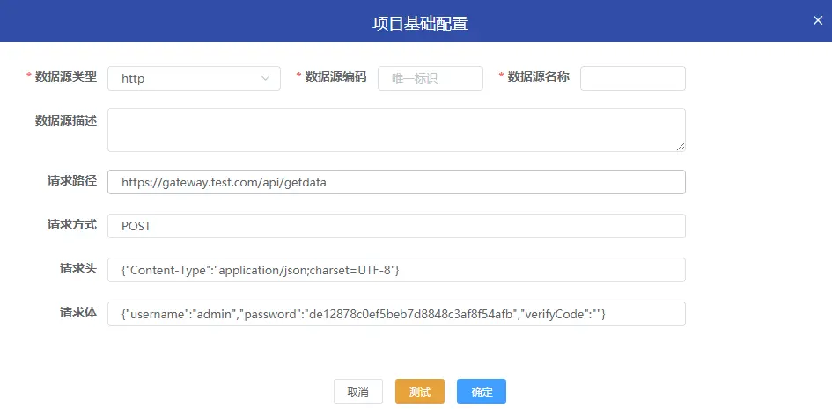
Task: Click into the empty 数据源名称 input box
Action: tap(632, 78)
